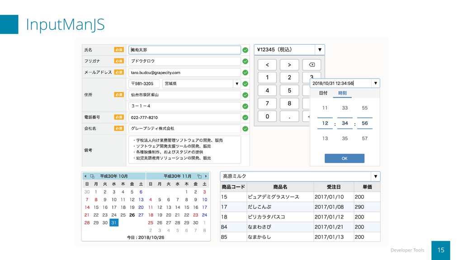This screenshot has height=260, width=463.
Task: Open the 宮城県 prefecture dropdown
Action: (237, 84)
